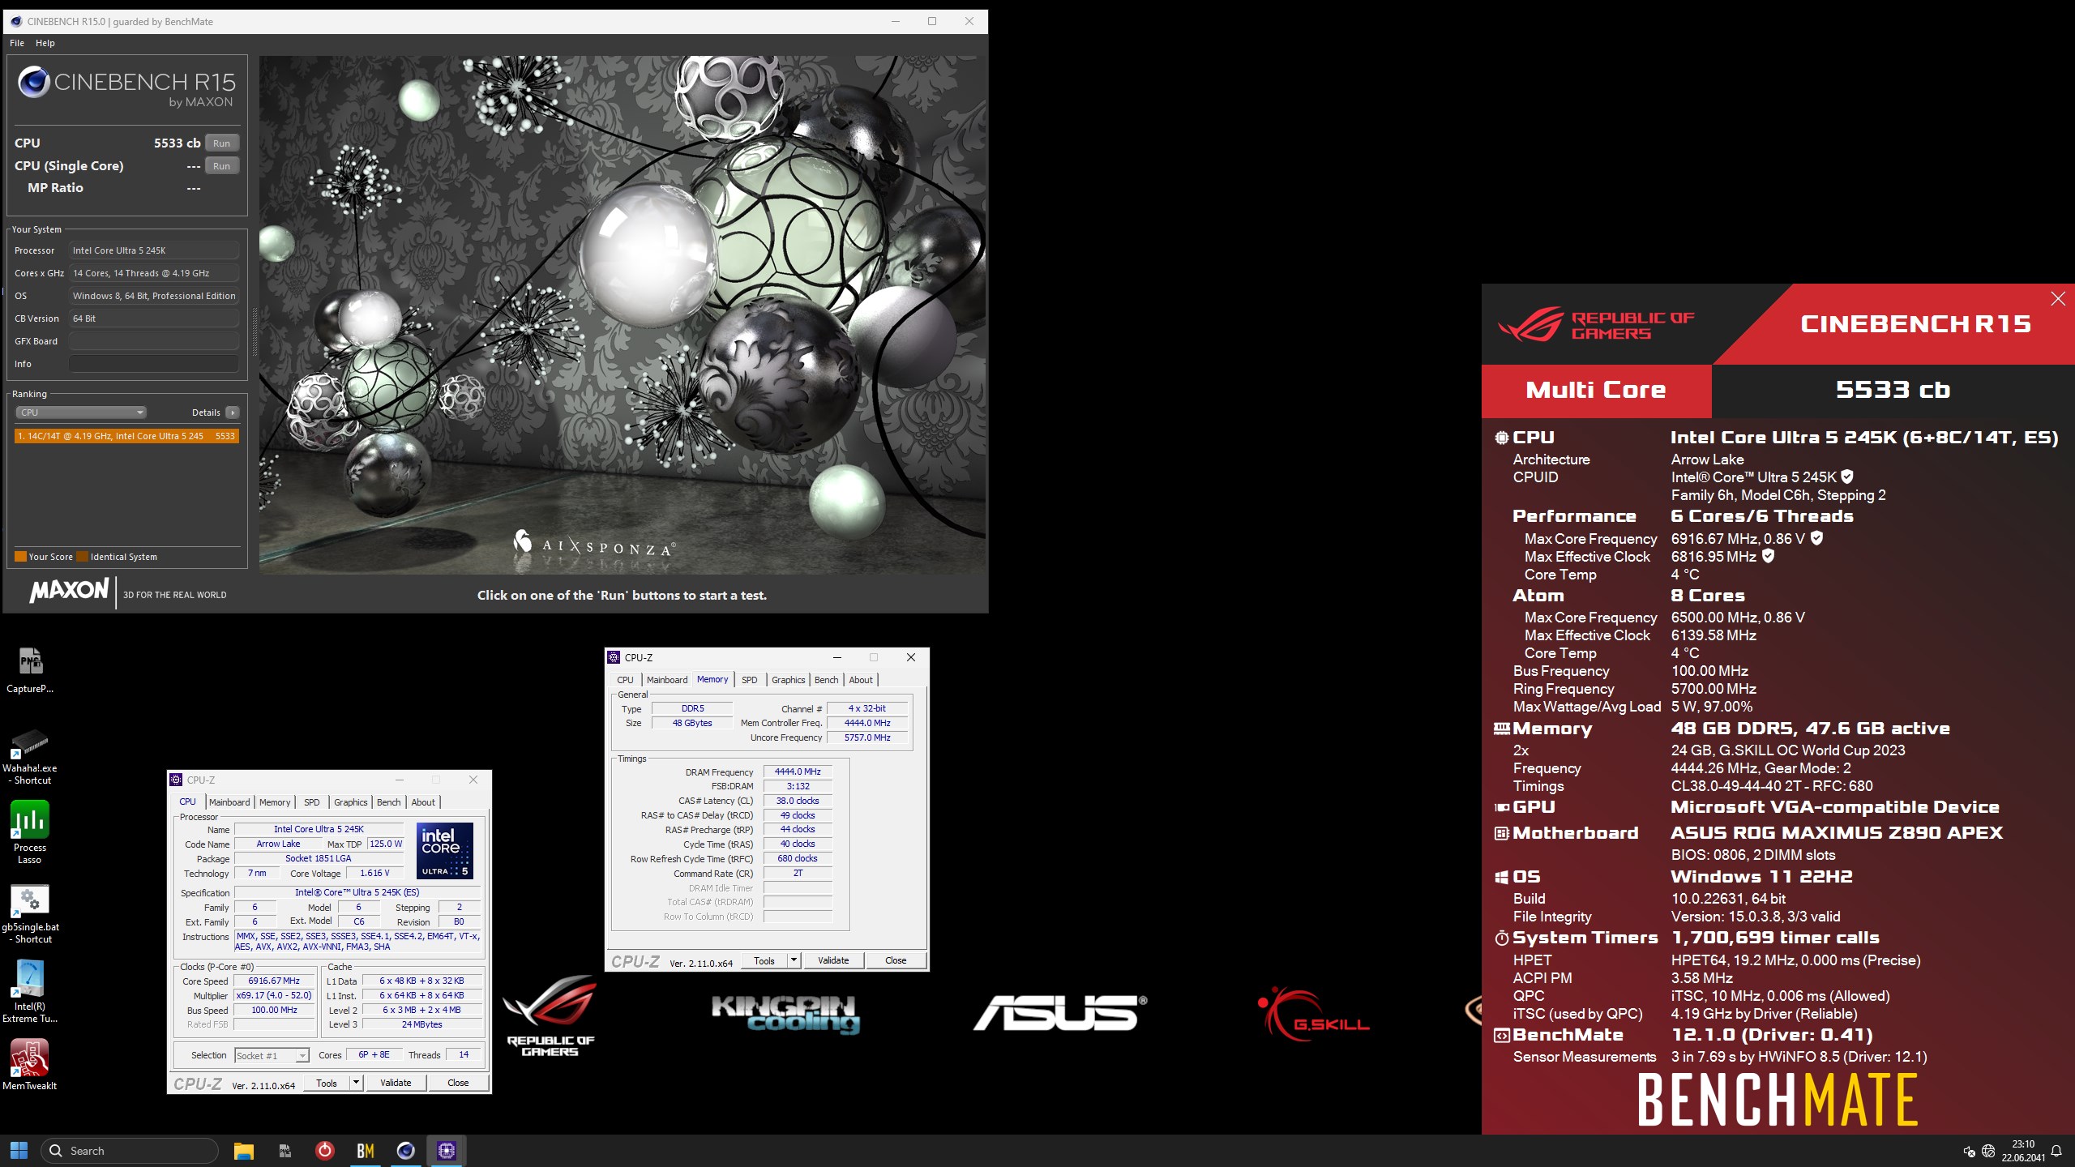
Task: Open Wahaha!.exe shortcut on desktop
Action: [x=30, y=756]
